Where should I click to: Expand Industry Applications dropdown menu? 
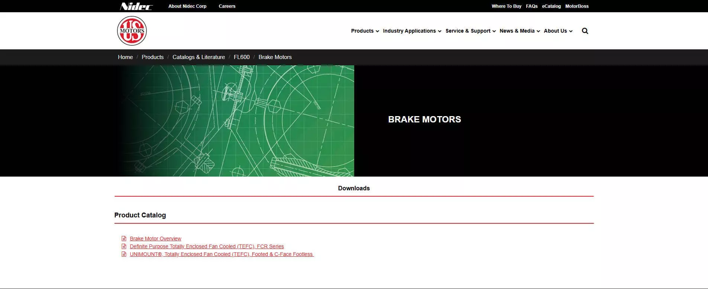pyautogui.click(x=412, y=31)
